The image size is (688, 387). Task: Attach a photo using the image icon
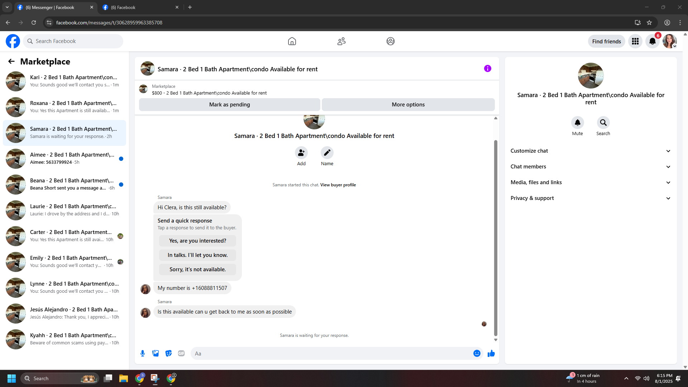pos(156,353)
